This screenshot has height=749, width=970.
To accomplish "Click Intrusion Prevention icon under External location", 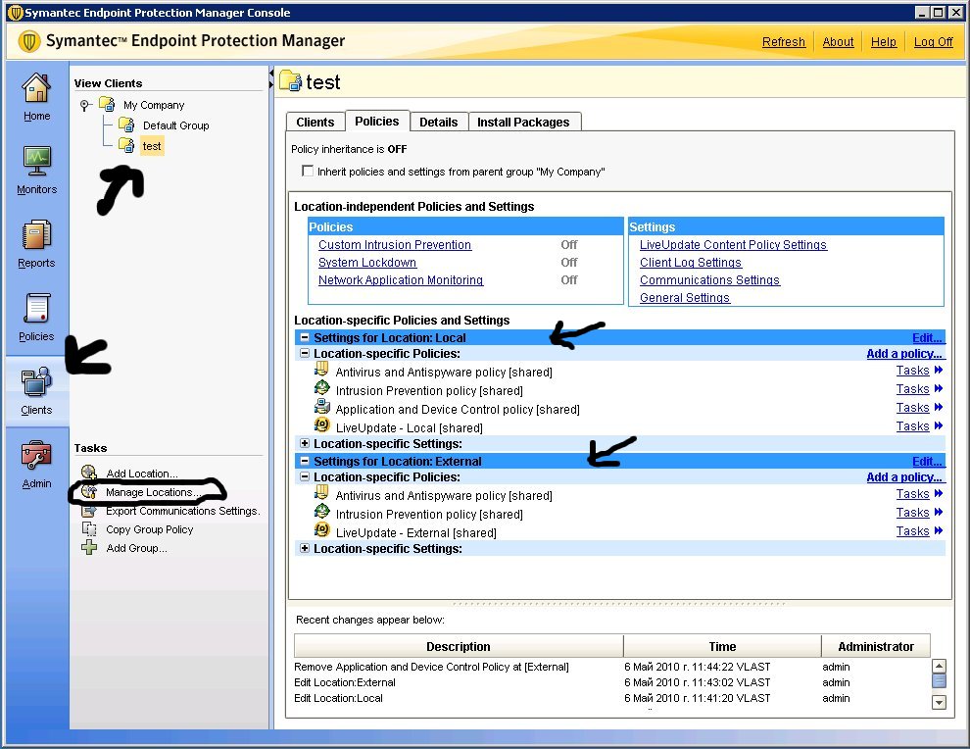I will pyautogui.click(x=321, y=512).
